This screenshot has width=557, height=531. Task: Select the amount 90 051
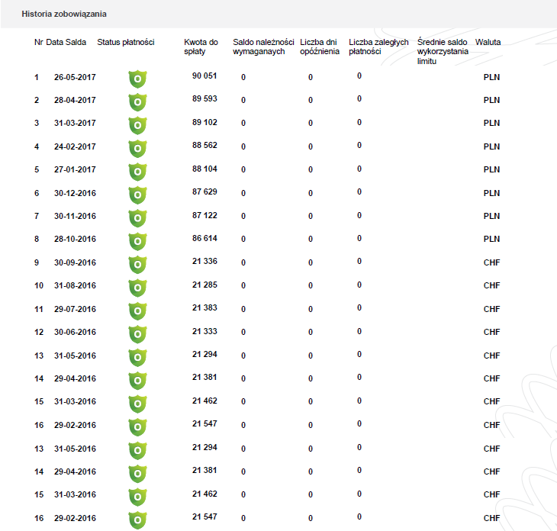coord(204,76)
